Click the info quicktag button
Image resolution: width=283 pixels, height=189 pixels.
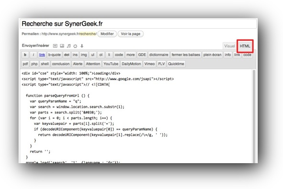click(228, 55)
